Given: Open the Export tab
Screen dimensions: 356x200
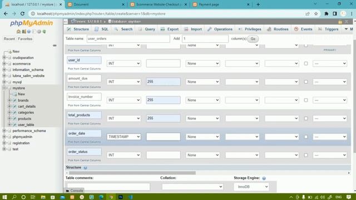Looking at the screenshot, I should click(x=170, y=29).
